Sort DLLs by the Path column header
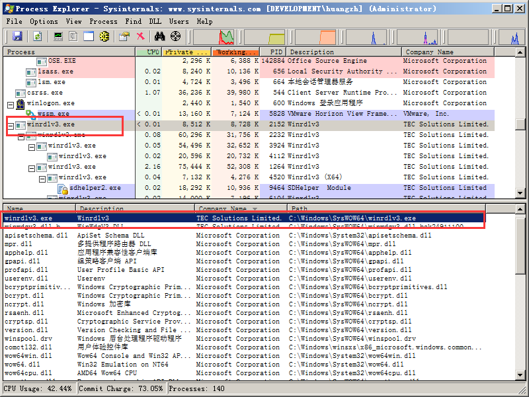 pos(386,208)
